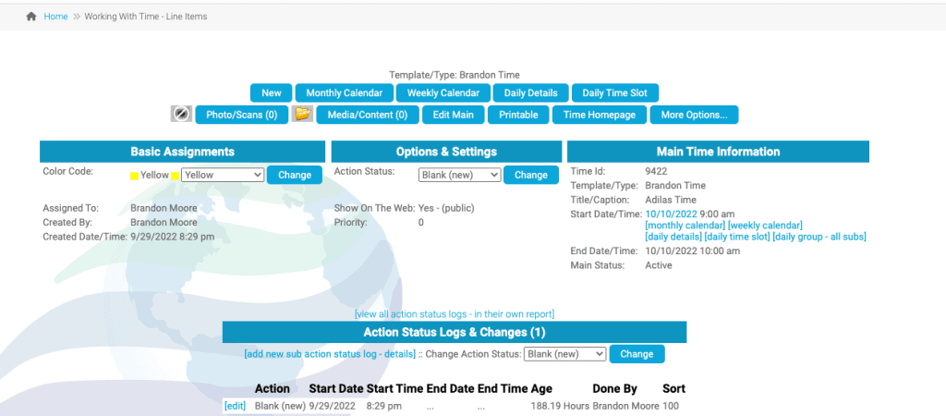
Task: Click the Options & Settings header
Action: [446, 152]
